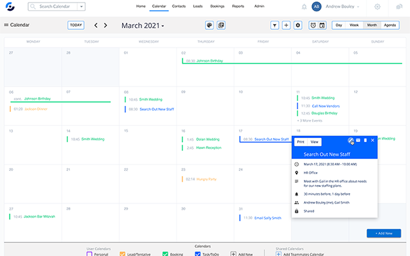Click the email envelope icon in event popup
The width and height of the screenshot is (410, 256).
(x=358, y=140)
